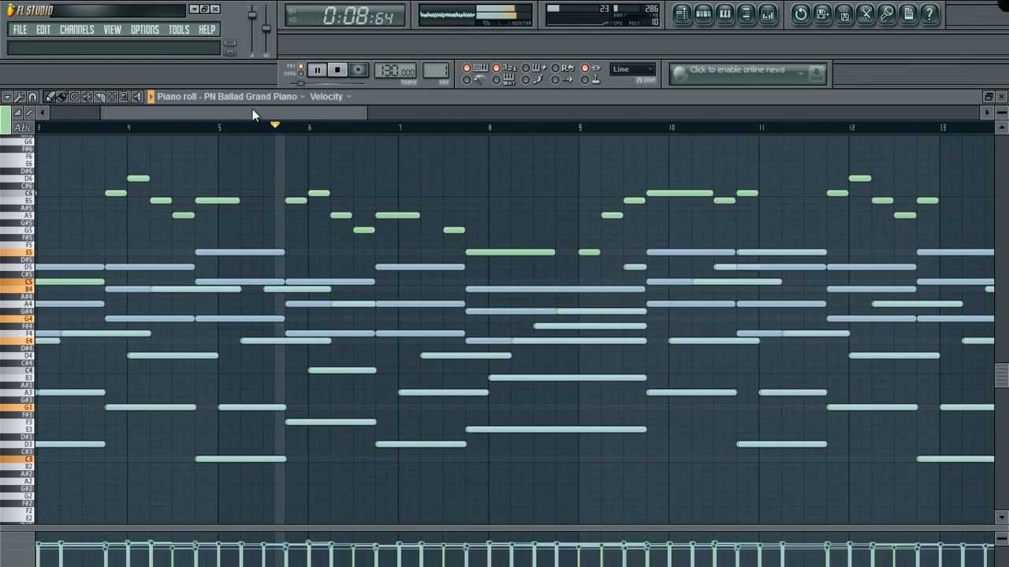This screenshot has height=567, width=1009.
Task: Open the project info document icon
Action: coord(907,13)
